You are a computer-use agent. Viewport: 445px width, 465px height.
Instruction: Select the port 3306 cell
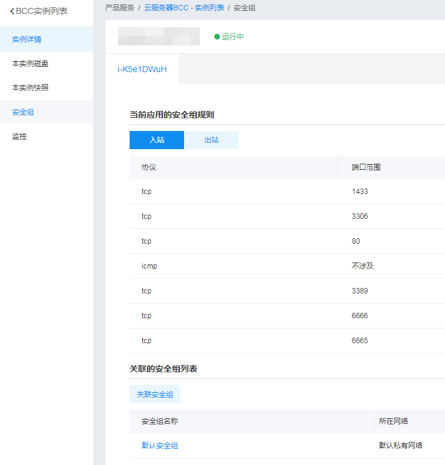click(x=360, y=216)
